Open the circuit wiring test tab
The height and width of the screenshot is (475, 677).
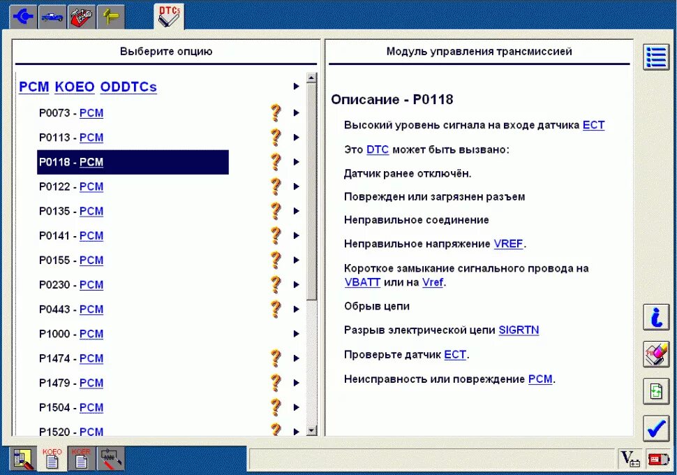click(111, 459)
